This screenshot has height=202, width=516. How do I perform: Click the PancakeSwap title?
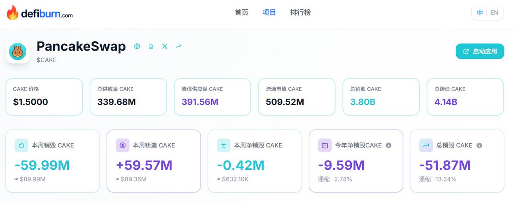pos(81,46)
